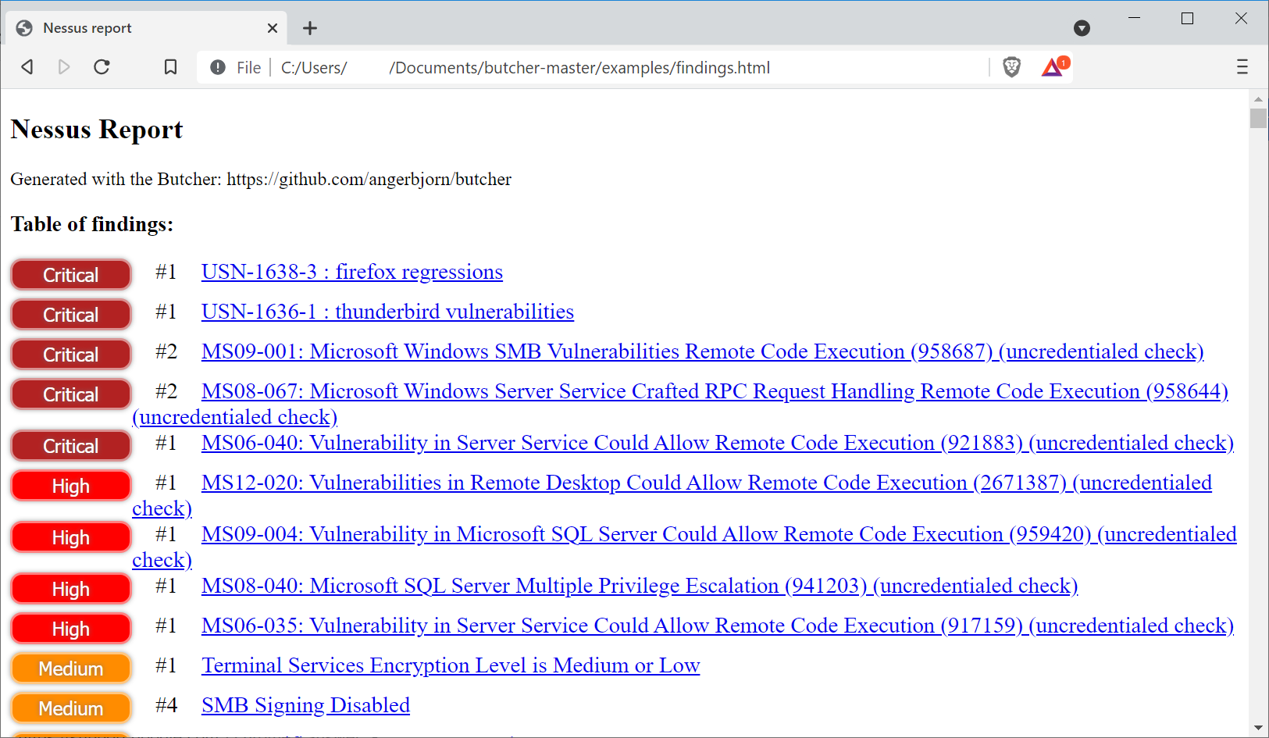
Task: Click the scrollbar down arrow
Action: (x=1258, y=728)
